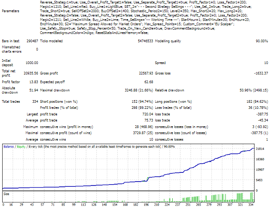Screen dimensions: 279x209
Task: Select the 'Expected payoff' label
Action: (x=52, y=82)
